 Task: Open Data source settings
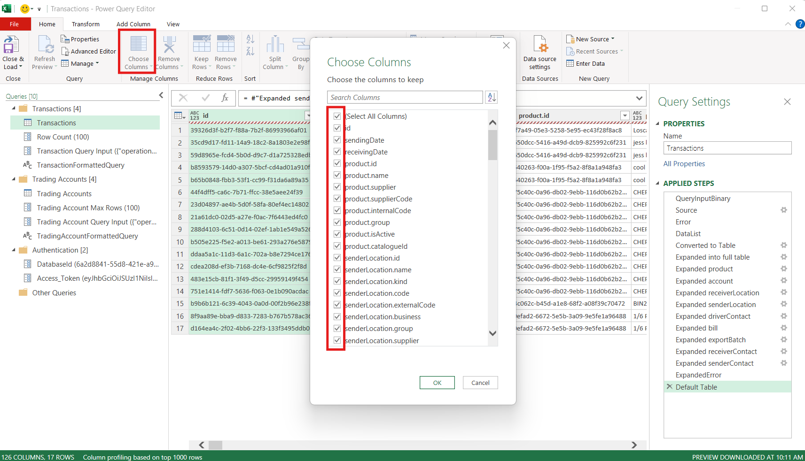pyautogui.click(x=539, y=52)
